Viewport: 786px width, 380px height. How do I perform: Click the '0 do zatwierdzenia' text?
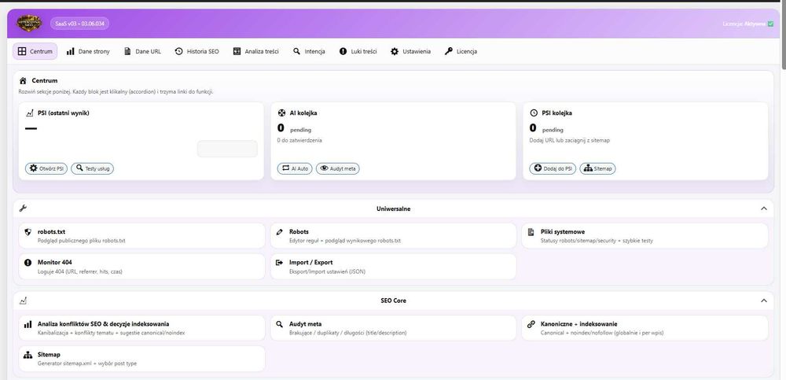click(x=299, y=141)
